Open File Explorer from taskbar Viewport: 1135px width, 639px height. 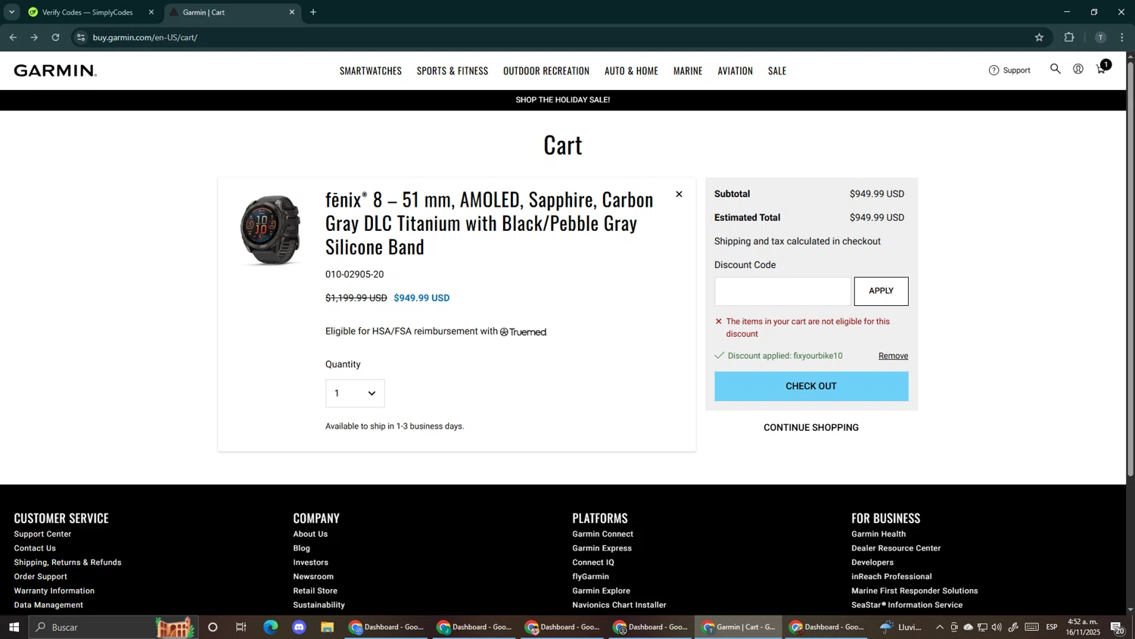click(x=328, y=627)
